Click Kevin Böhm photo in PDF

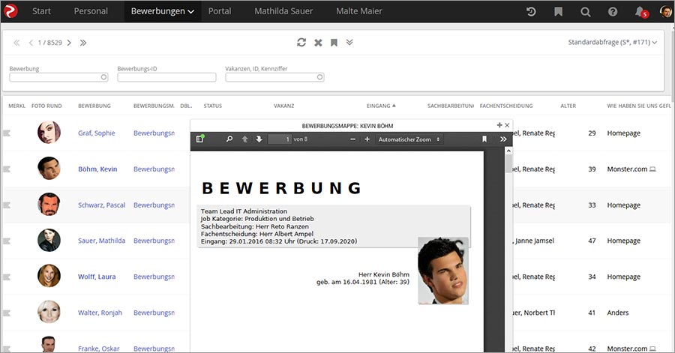coord(443,271)
